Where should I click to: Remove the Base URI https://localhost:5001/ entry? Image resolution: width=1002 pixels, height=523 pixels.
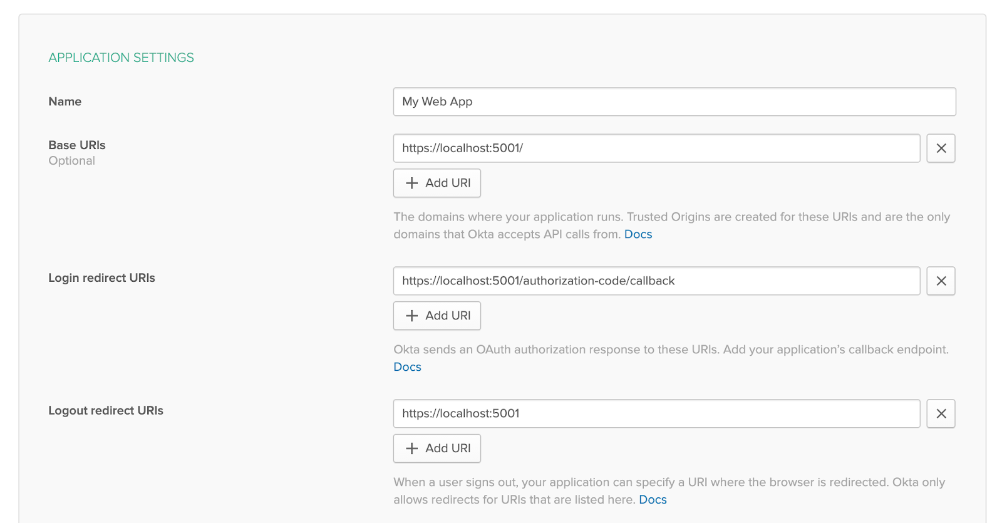click(x=941, y=148)
